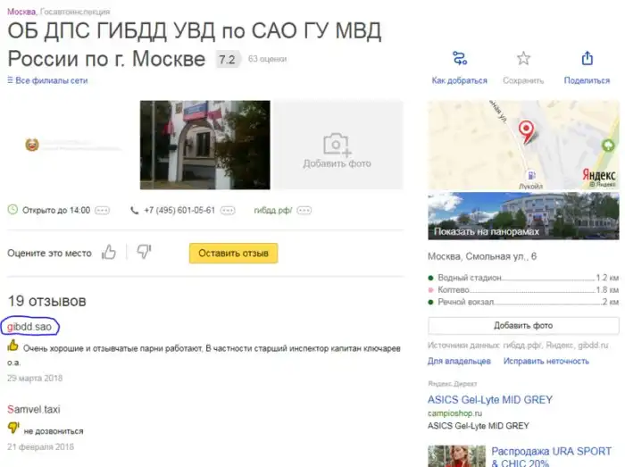
Task: Open the building photo thumbnail
Action: click(x=204, y=145)
